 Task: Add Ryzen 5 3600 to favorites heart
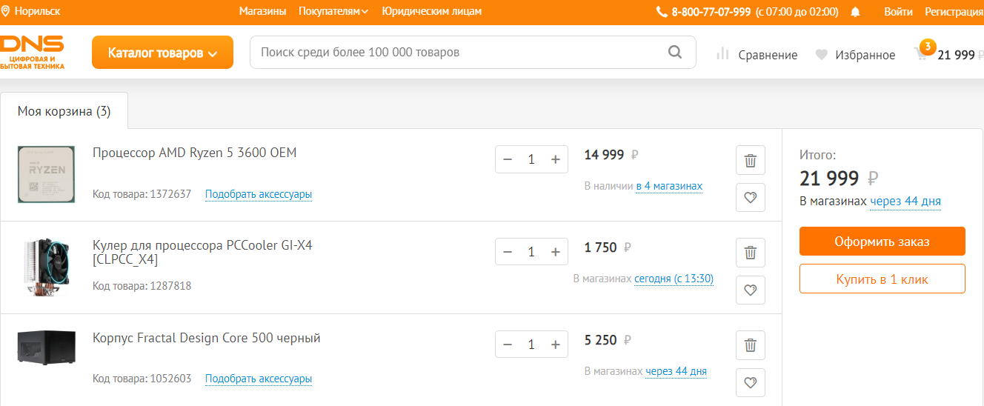(750, 198)
